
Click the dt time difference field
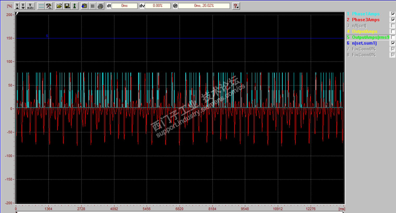(124, 6)
